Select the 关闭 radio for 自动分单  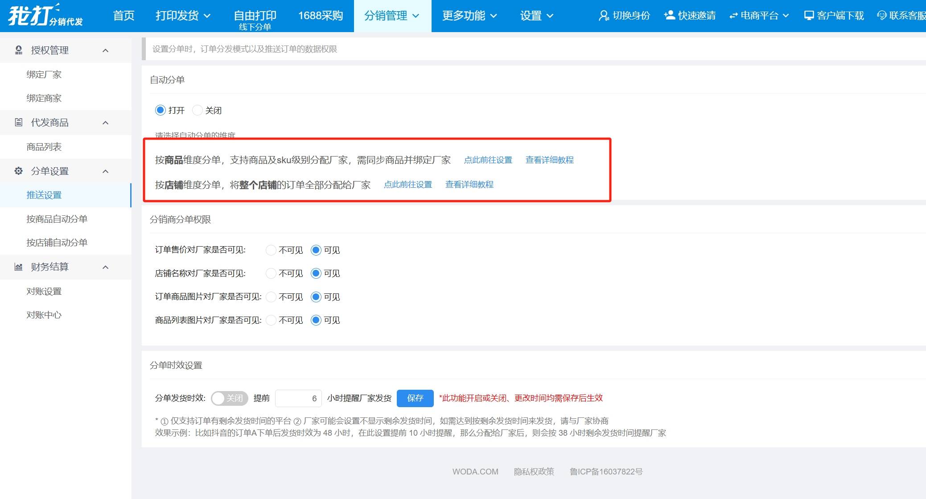click(198, 110)
